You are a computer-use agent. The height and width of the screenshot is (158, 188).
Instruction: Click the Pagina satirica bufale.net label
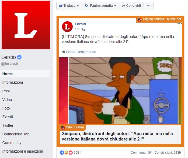point(159,19)
